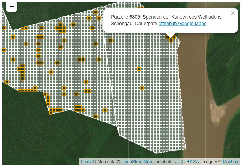Open the Leaflet attribution link
The width and height of the screenshot is (241, 166).
coord(87,162)
